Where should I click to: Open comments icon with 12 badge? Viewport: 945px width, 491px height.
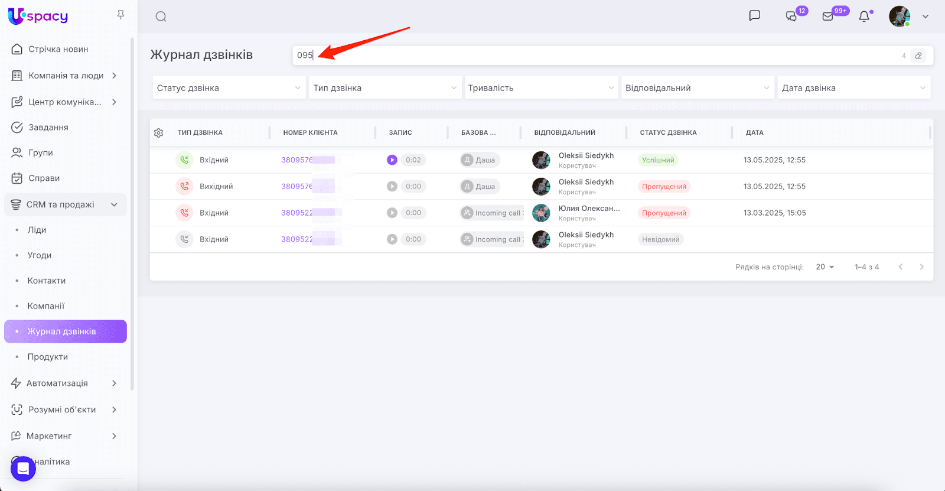(791, 16)
